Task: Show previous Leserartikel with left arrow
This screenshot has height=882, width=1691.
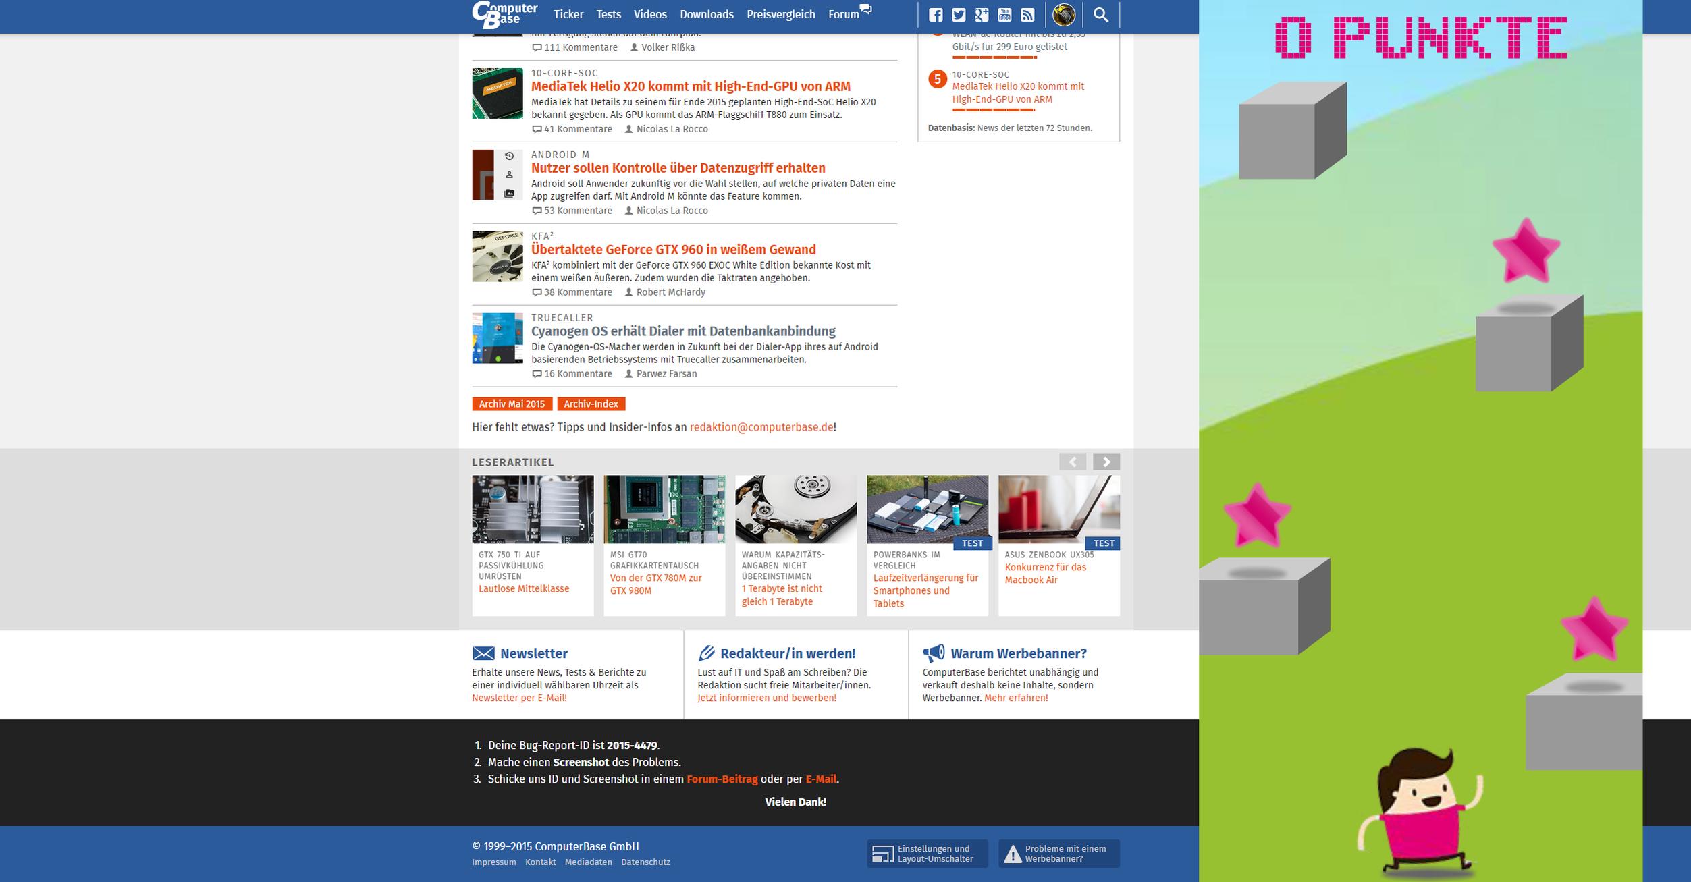Action: click(x=1072, y=462)
